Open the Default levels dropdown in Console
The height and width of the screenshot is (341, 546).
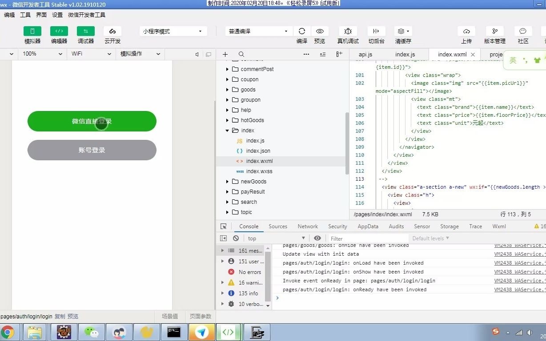click(430, 238)
